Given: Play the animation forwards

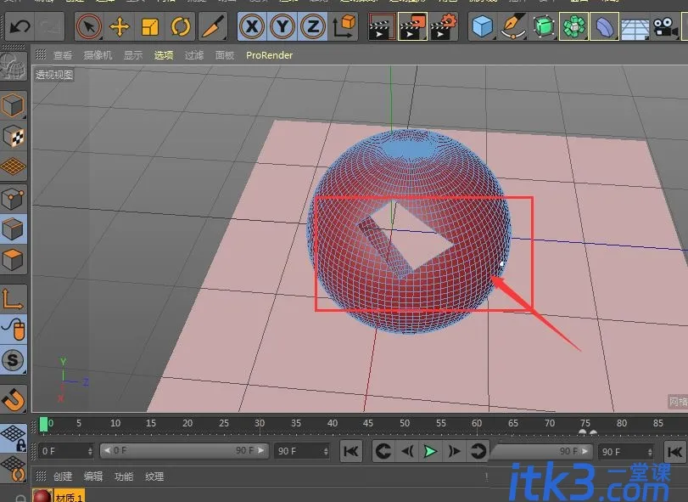Looking at the screenshot, I should pyautogui.click(x=430, y=451).
